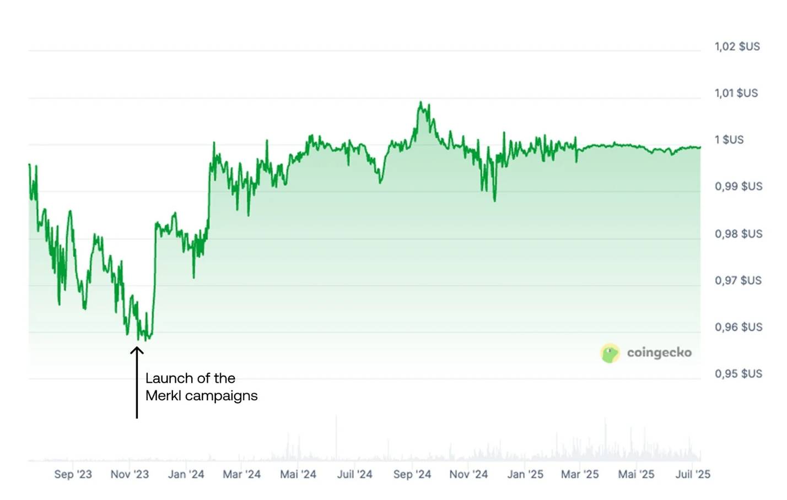
Task: Select the Mai '24 x-axis label
Action: point(298,474)
